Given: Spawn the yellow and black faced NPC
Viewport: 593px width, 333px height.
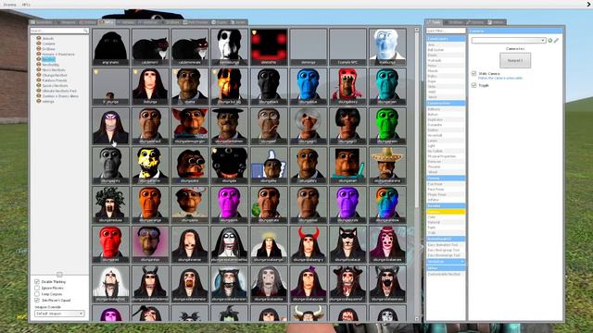Looking at the screenshot, I should pyautogui.click(x=150, y=166).
